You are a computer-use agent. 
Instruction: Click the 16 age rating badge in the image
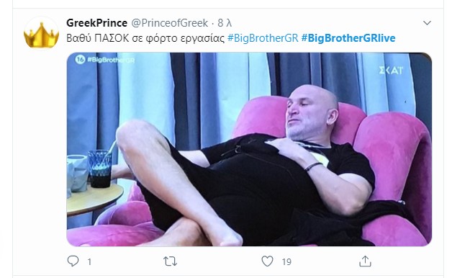80,59
